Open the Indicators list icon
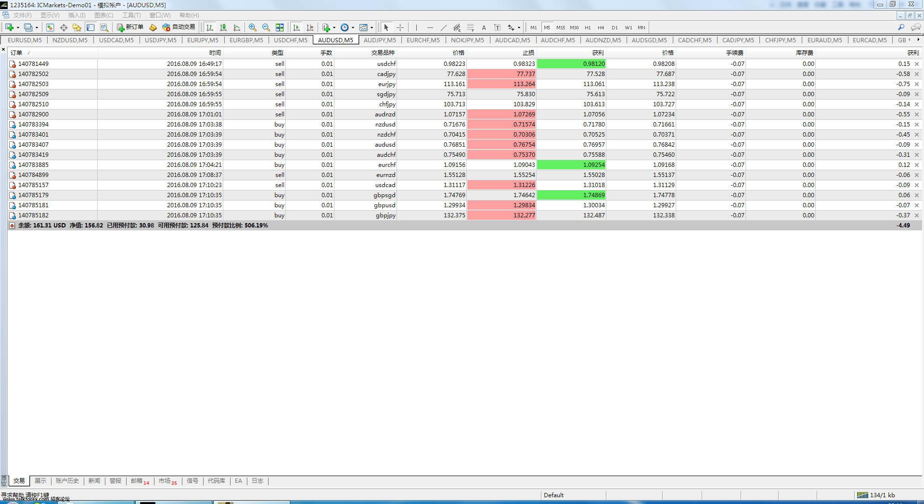 [326, 27]
